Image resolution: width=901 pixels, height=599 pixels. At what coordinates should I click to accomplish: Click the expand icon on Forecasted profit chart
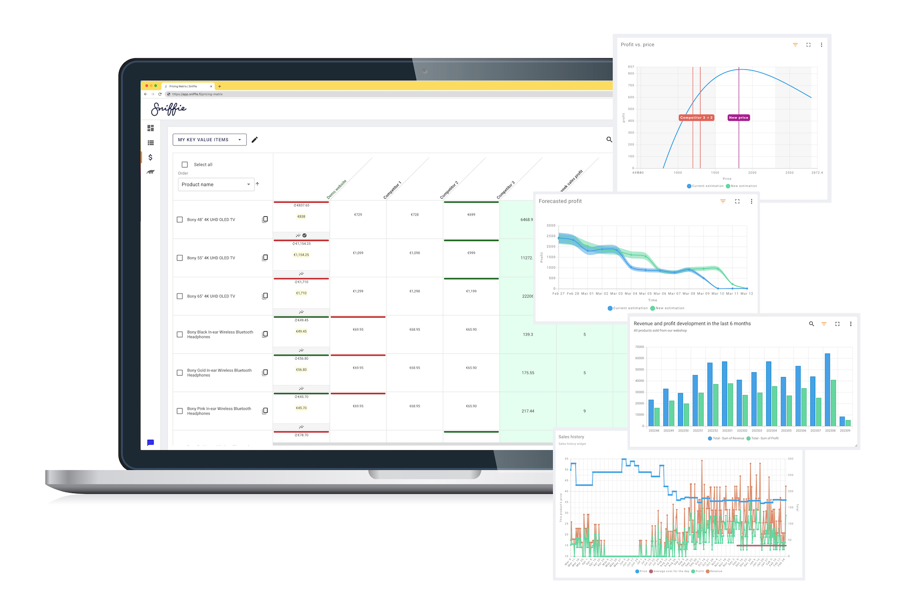pyautogui.click(x=736, y=204)
